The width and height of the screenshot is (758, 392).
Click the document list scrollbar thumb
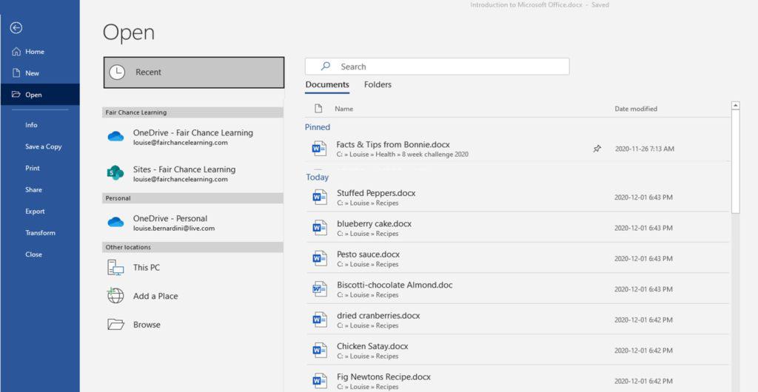735,162
